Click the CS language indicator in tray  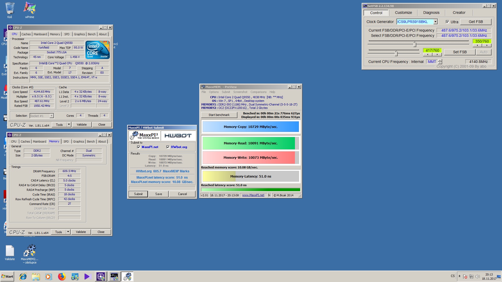click(x=453, y=276)
